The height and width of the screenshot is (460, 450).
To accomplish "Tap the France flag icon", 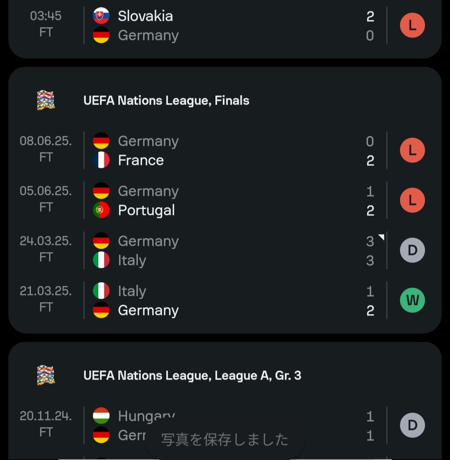I will tap(101, 160).
